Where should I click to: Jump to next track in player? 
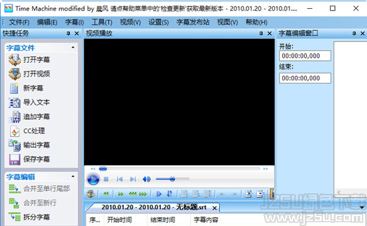[133, 180]
